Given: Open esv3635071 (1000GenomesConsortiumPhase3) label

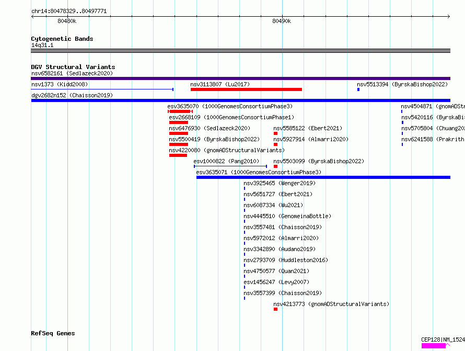Looking at the screenshot, I should pos(259,172).
